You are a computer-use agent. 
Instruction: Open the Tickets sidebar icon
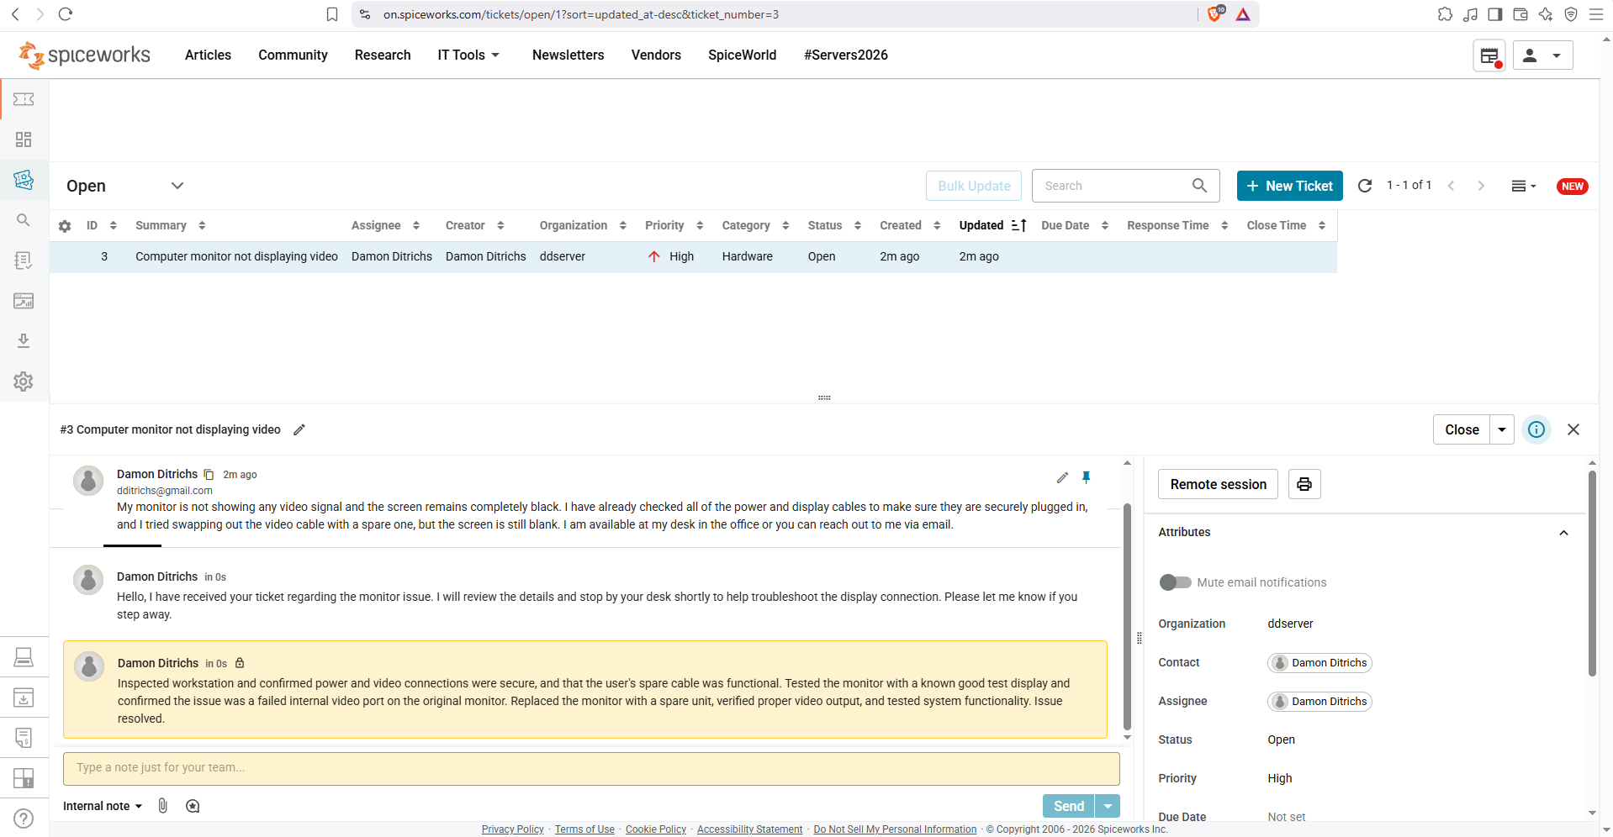(24, 99)
